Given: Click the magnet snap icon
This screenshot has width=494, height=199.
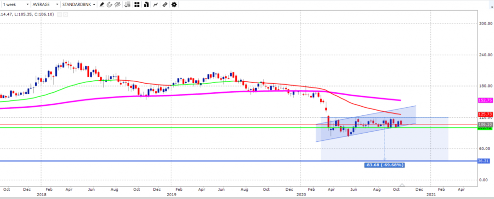Looking at the screenshot, I should 110,5.
